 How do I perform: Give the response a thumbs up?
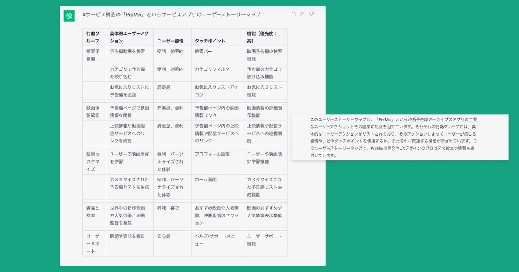coord(302,14)
